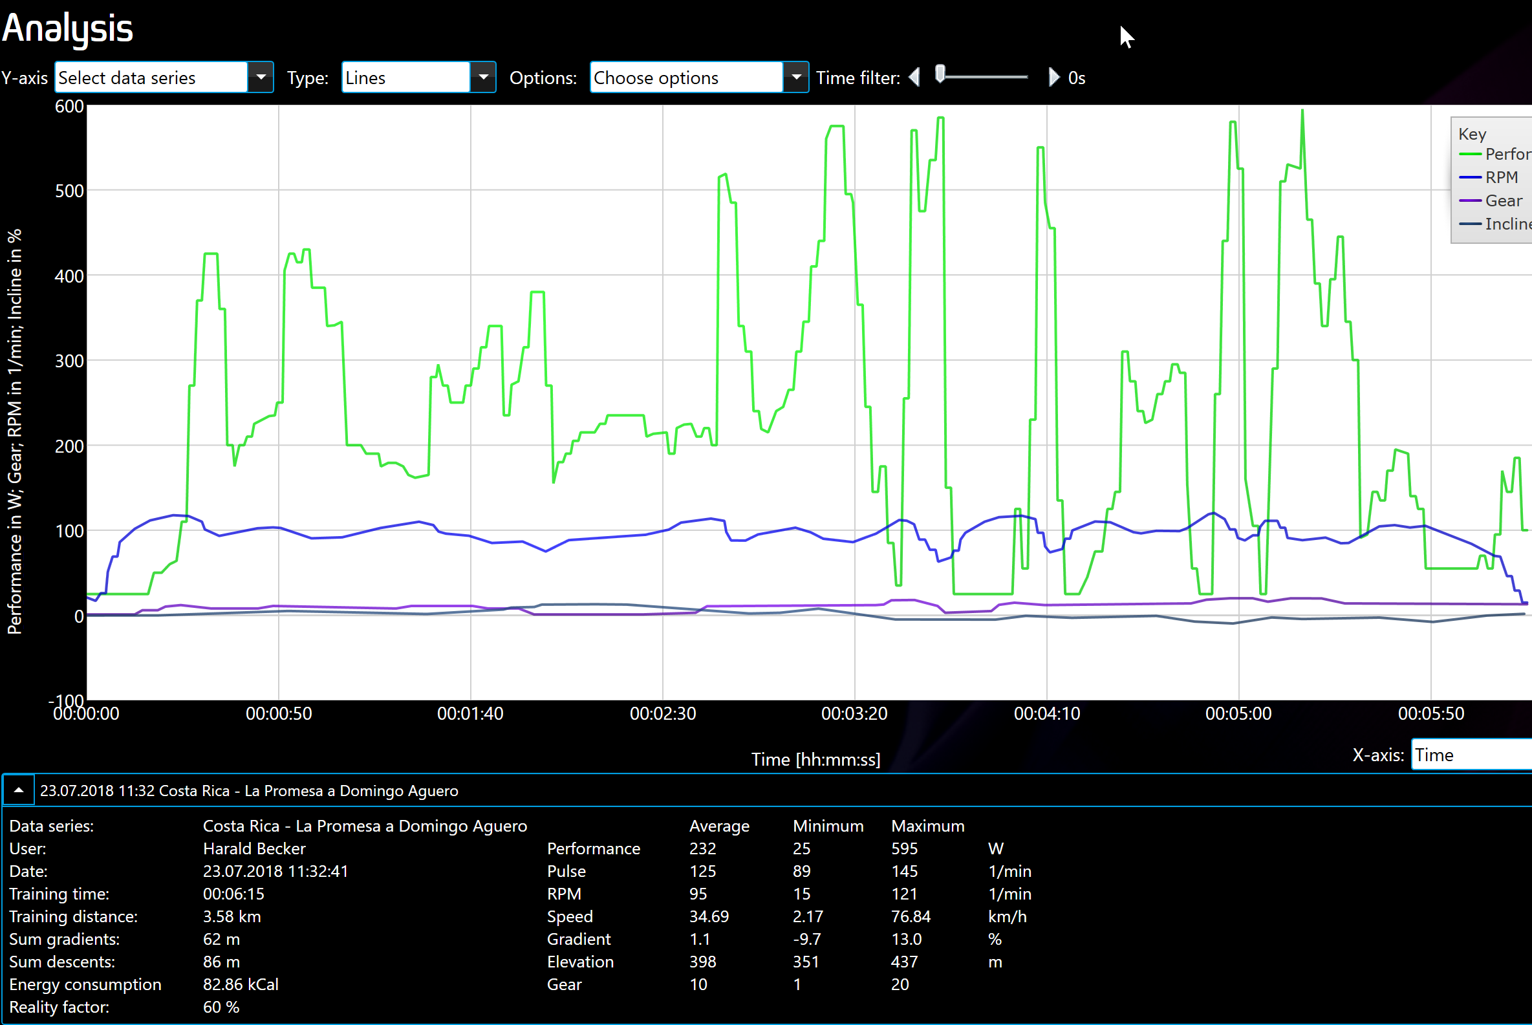Click the maximum gear value '20'

tap(900, 984)
